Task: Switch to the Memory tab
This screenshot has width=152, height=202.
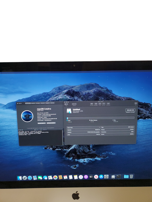Action: 43,103
